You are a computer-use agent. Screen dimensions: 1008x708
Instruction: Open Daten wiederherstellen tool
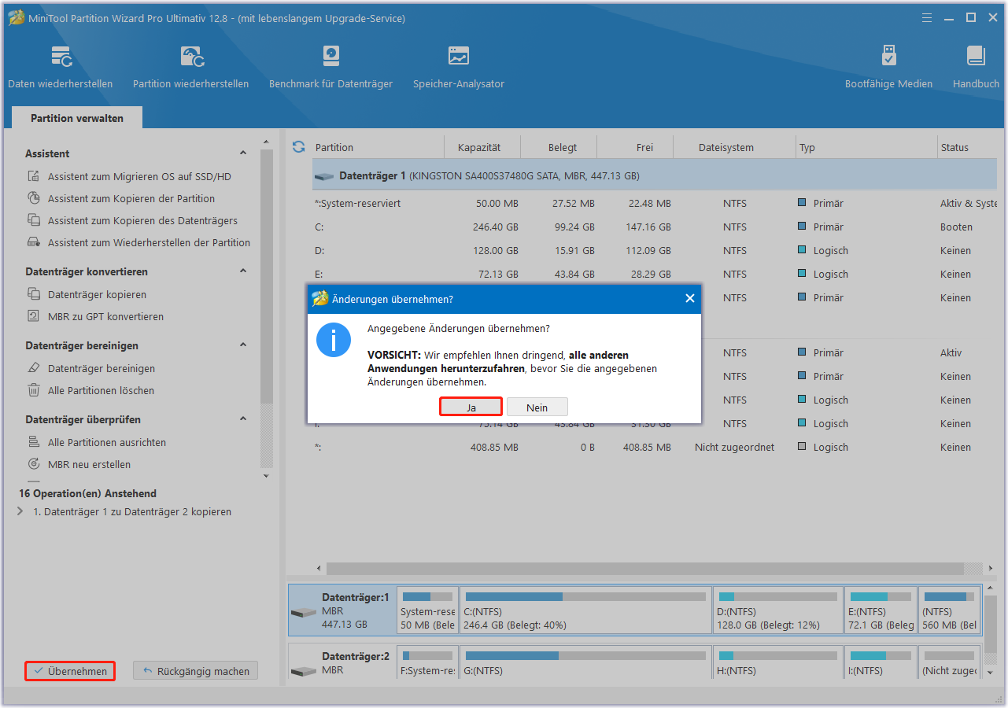pos(61,67)
